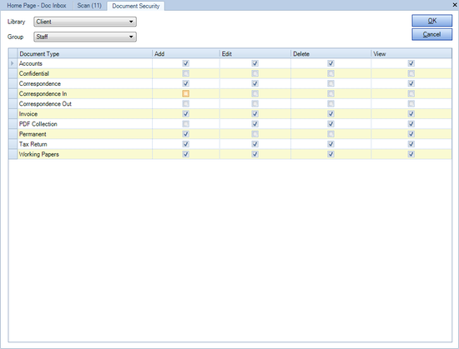Viewport: 459px width, 349px height.
Task: Uncheck Edit permission for Working Papers
Action: pos(255,154)
